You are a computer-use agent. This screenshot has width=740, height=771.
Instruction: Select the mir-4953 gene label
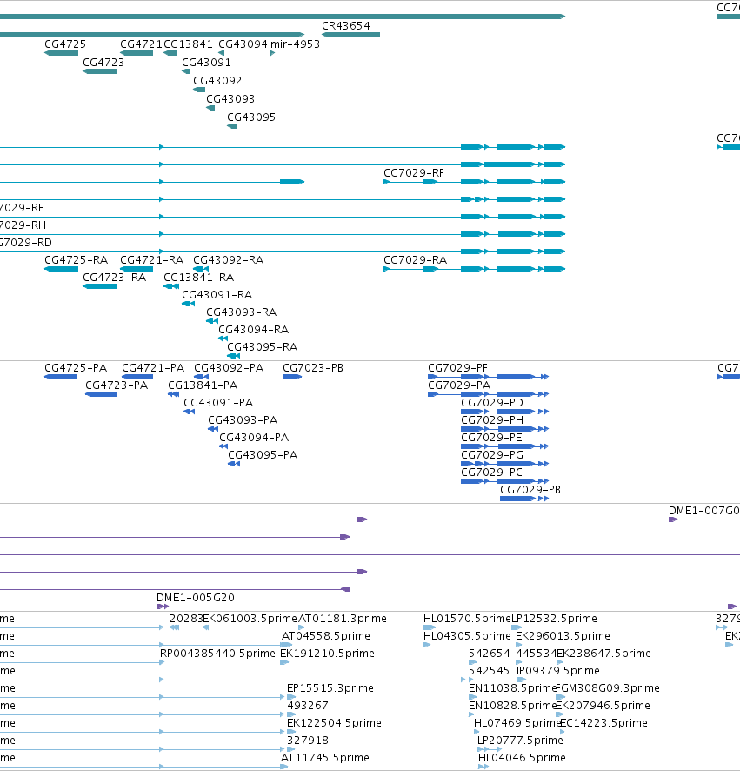click(x=296, y=44)
